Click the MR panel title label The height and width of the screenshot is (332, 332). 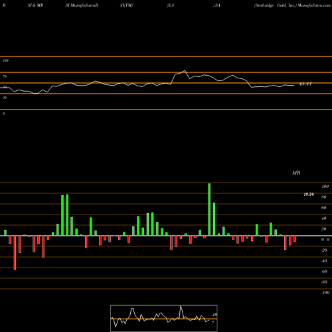click(x=296, y=173)
